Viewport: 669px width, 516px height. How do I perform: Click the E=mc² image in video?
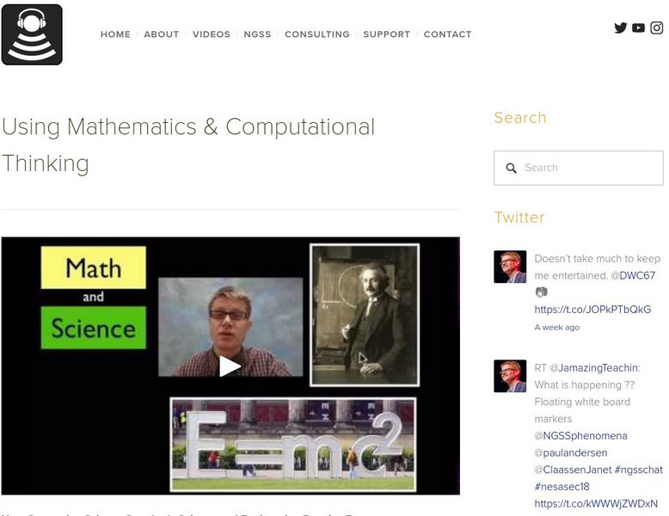click(x=293, y=445)
